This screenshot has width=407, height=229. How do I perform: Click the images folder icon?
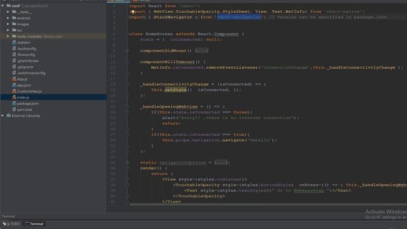coord(14,24)
